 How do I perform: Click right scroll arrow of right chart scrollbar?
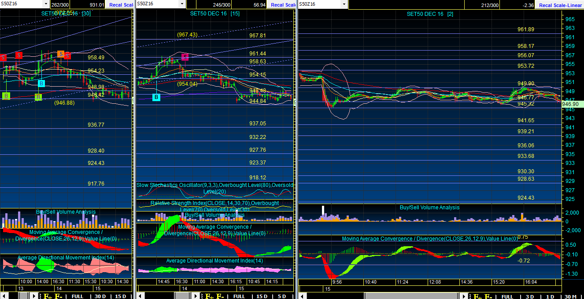pos(464,296)
